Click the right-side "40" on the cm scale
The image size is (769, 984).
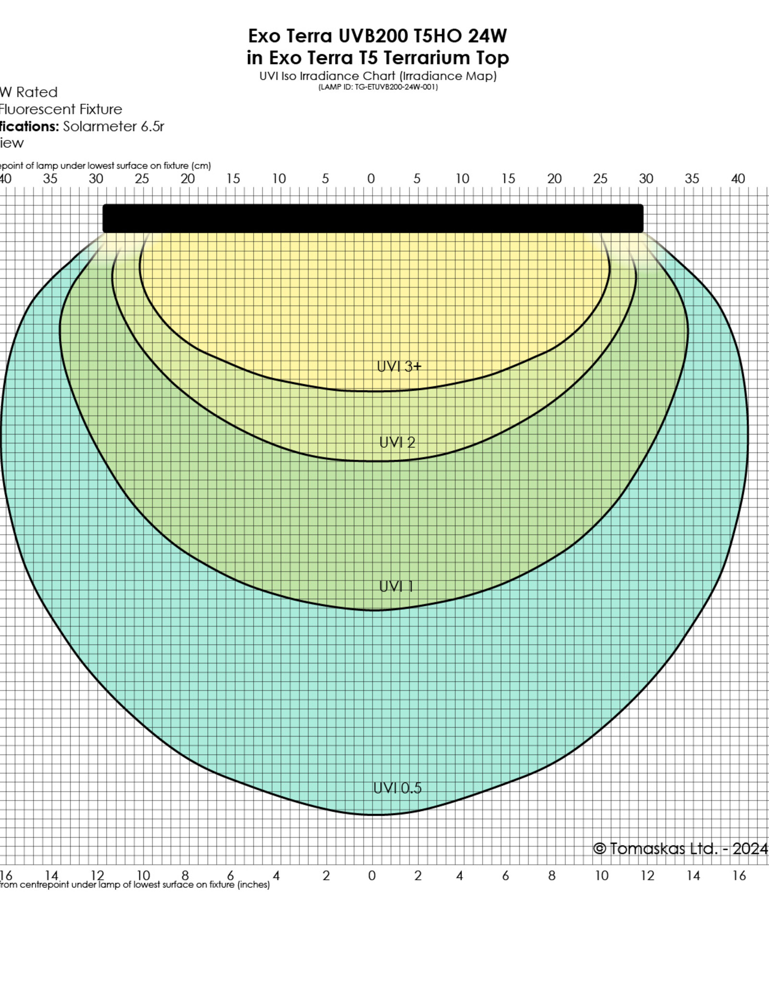coord(738,179)
